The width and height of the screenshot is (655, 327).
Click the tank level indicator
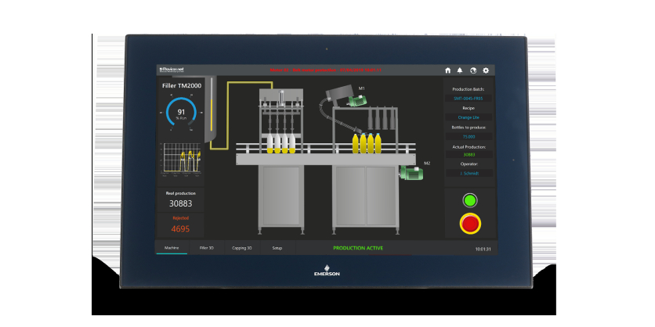pos(212,104)
